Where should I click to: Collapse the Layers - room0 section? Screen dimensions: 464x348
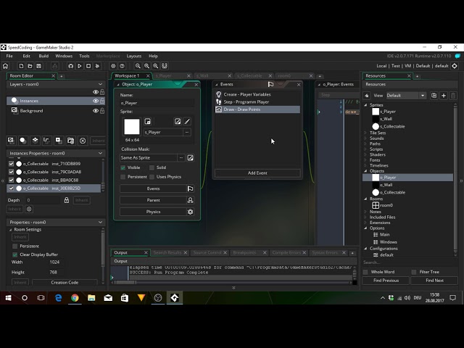[x=100, y=84]
